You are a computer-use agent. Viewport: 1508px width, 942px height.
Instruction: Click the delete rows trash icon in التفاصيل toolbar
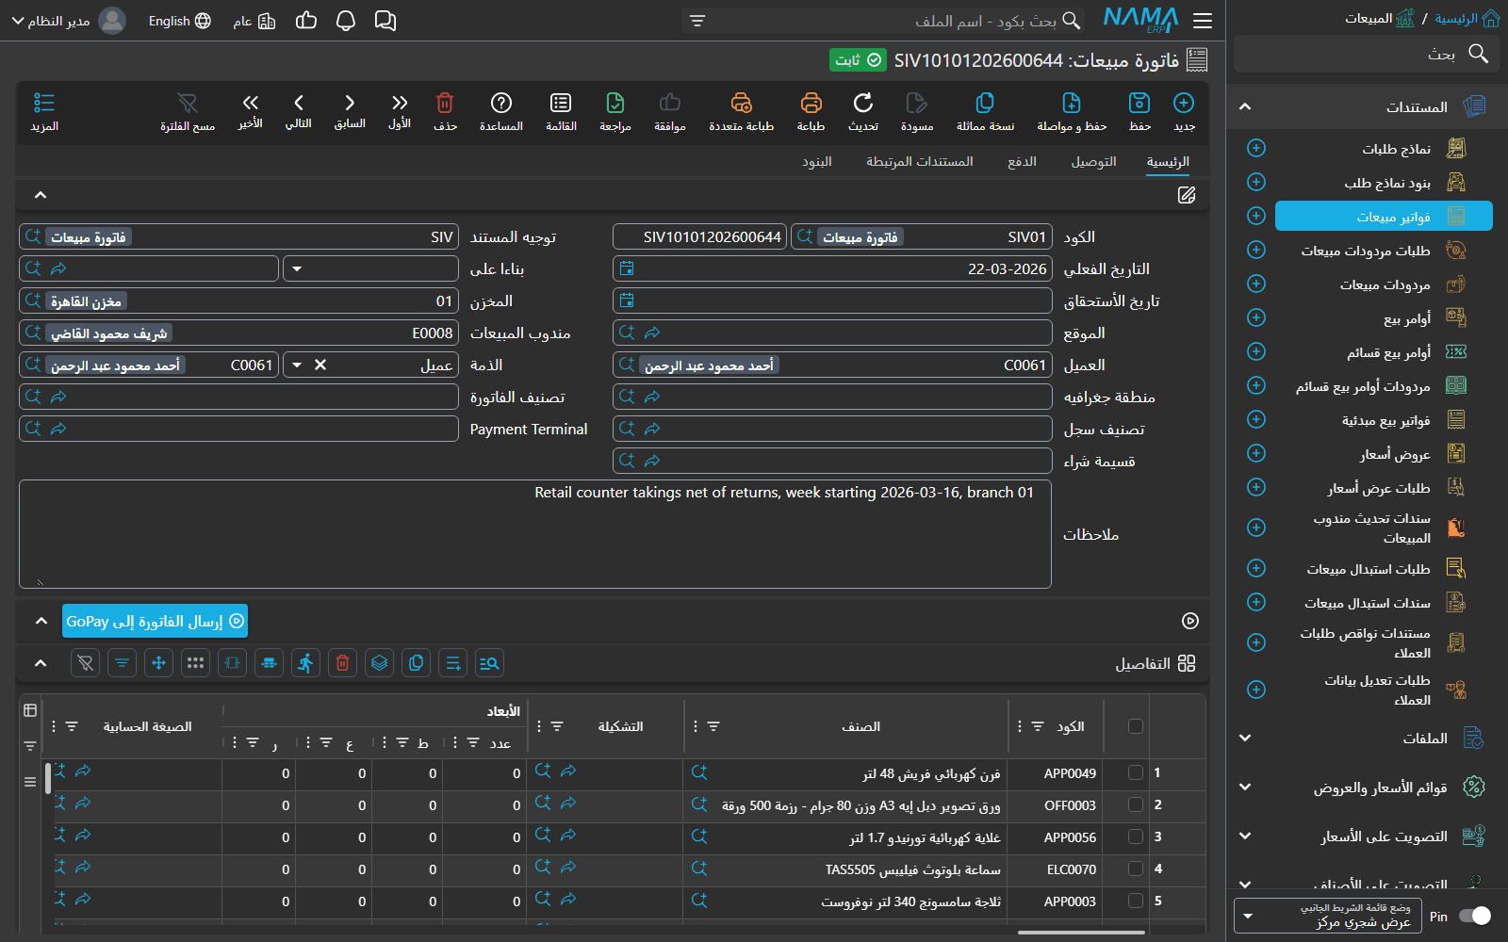342,663
